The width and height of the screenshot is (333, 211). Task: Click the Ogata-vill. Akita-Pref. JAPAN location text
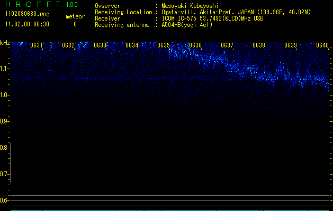[236, 12]
